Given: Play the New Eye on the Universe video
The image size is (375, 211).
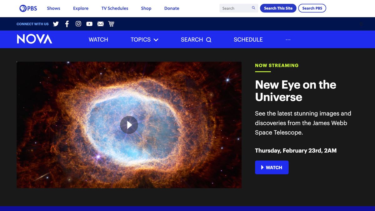Looking at the screenshot, I should pos(129,125).
